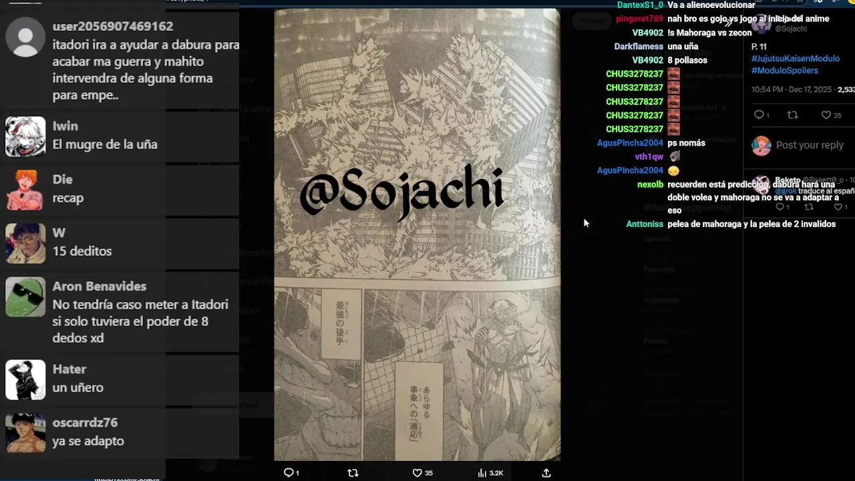
Task: Open the @Sojachi handle in the post header
Action: point(791,29)
